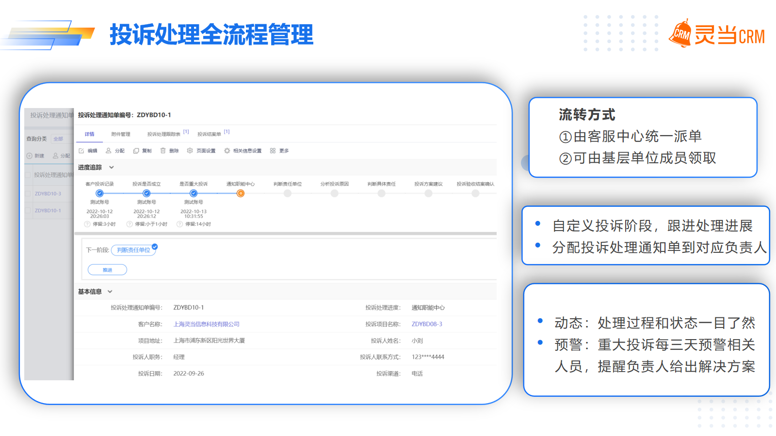Click the 更多 grid icon

click(x=273, y=151)
